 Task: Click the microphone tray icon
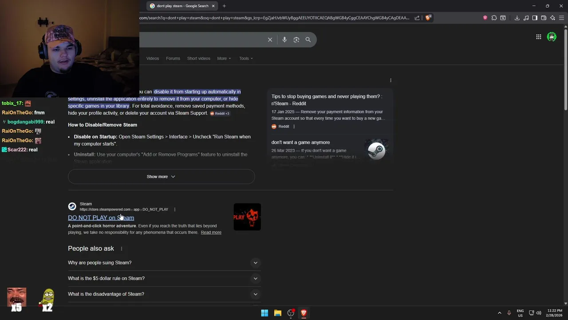509,313
